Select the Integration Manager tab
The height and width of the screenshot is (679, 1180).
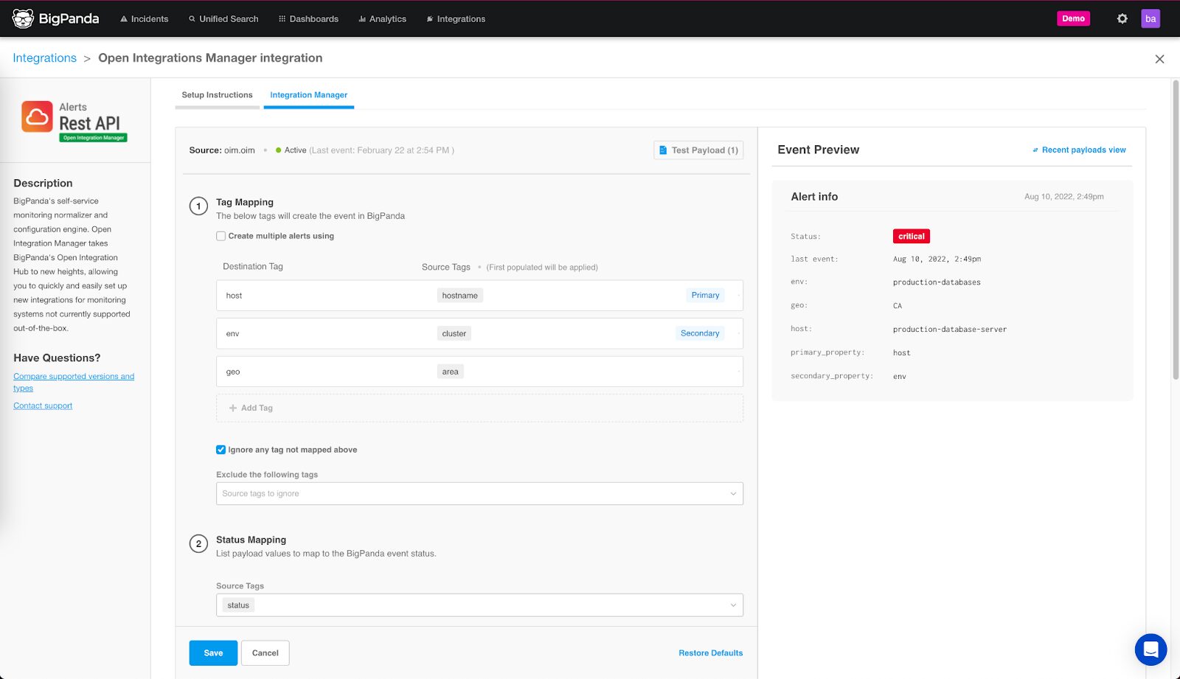click(308, 95)
